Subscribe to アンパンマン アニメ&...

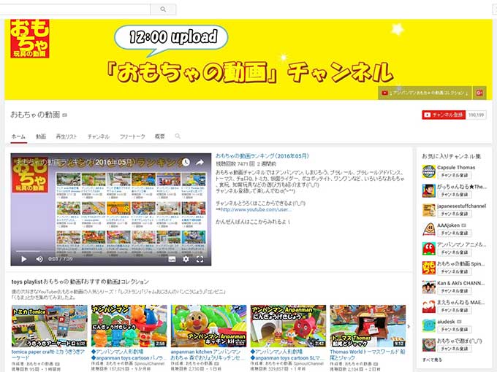coord(455,252)
